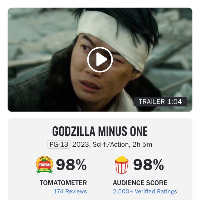The image size is (200, 200).
Task: Select the 98% Audience Score number
Action: click(x=149, y=165)
